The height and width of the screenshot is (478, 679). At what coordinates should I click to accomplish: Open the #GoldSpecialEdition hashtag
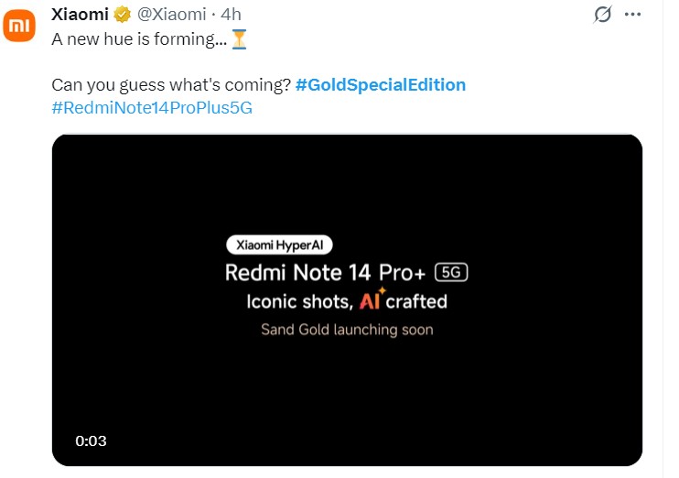coord(381,84)
